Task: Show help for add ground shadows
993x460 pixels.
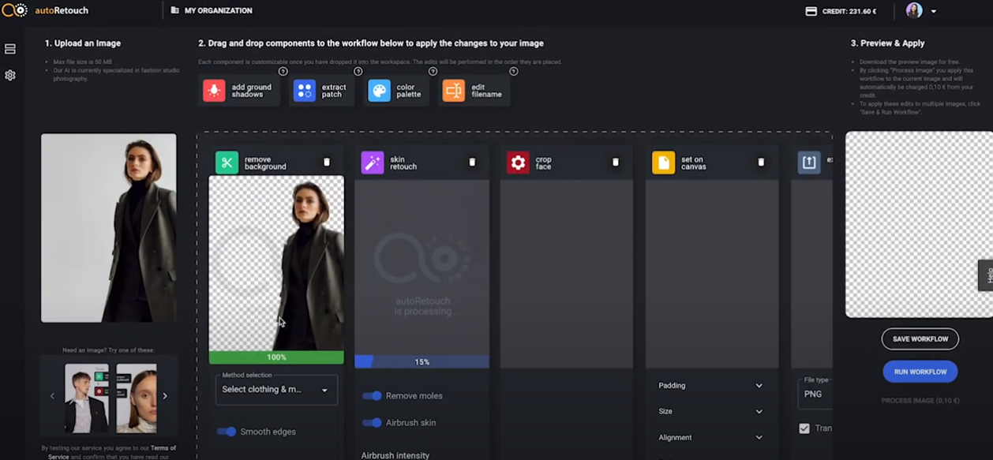Action: click(283, 72)
